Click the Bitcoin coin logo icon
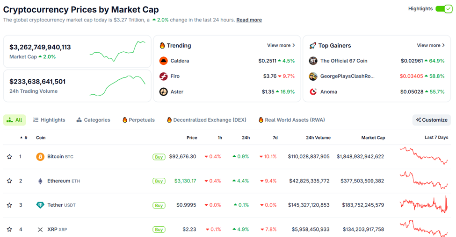The width and height of the screenshot is (456, 237). coord(40,157)
